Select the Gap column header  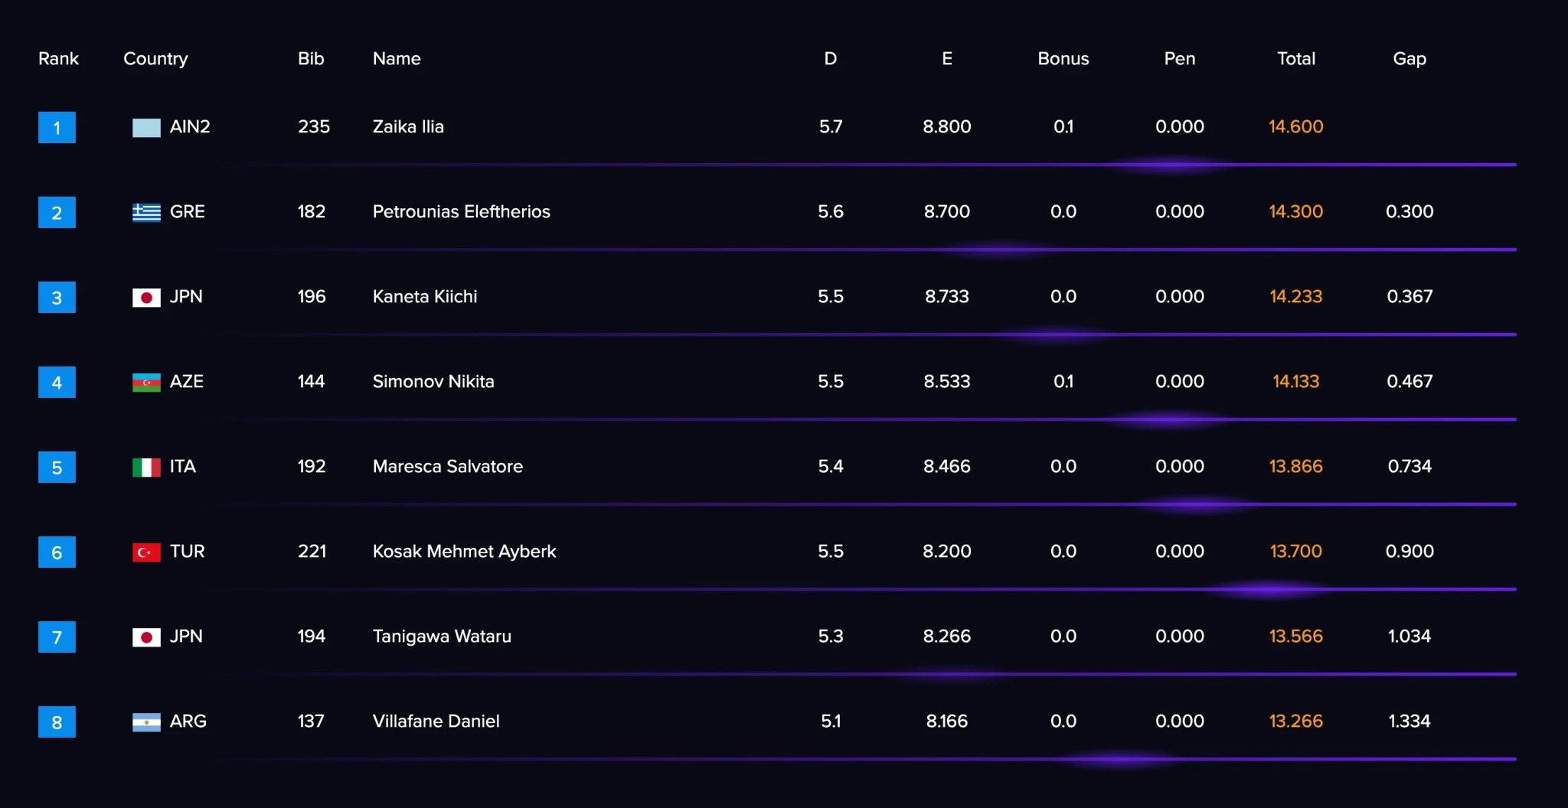coord(1409,59)
